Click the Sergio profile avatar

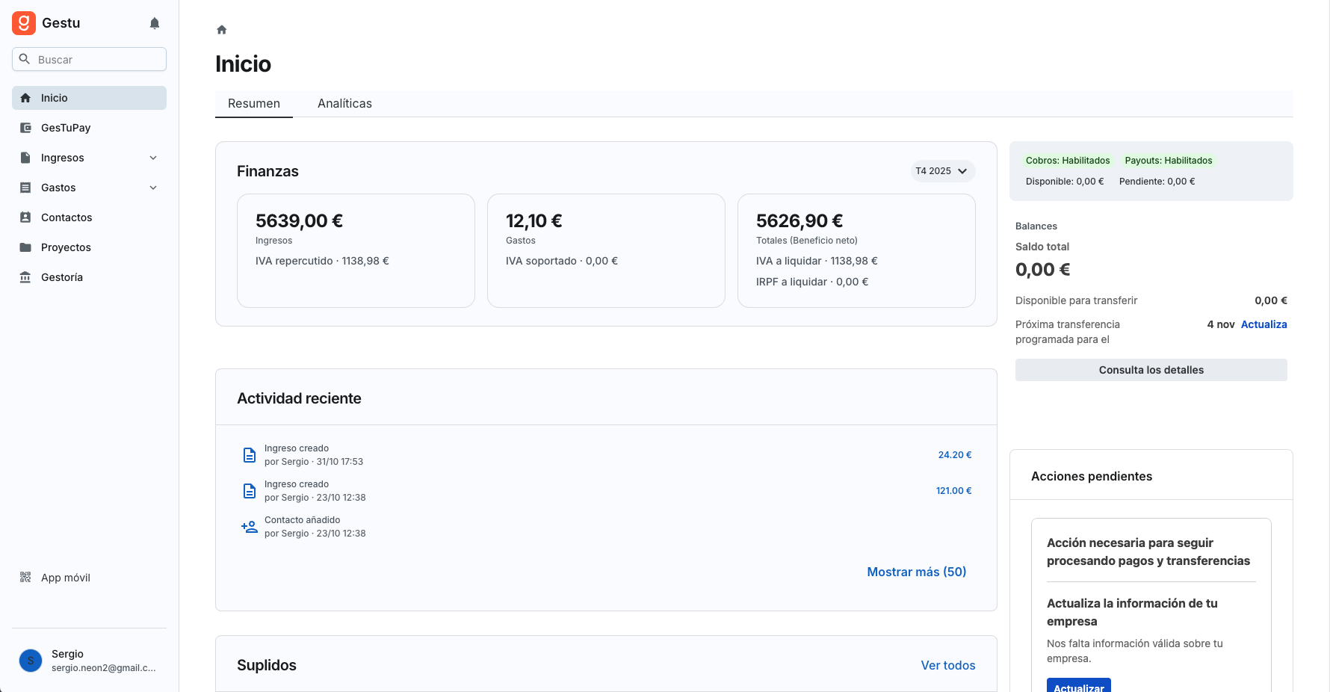click(x=30, y=661)
